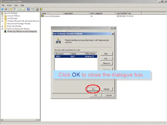Click the Export List toolbar icon
Screen dimensions: 167x125
tap(23, 9)
